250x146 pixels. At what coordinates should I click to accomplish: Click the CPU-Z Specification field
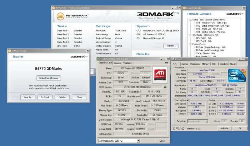217,85
